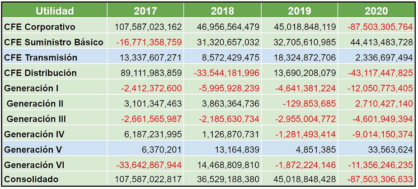The image size is (418, 189).
Task: Click red value -12,050,773,405
Action: 380,89
